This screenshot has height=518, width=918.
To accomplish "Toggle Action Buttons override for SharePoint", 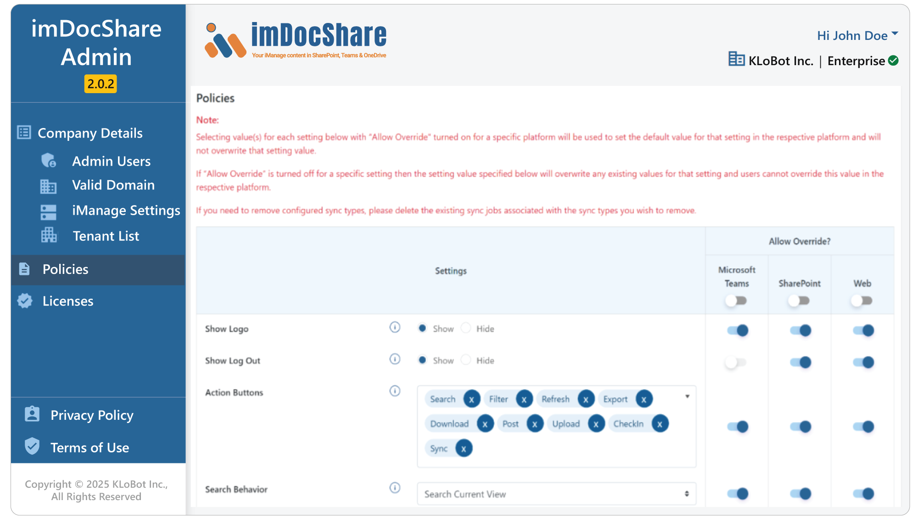I will point(800,427).
